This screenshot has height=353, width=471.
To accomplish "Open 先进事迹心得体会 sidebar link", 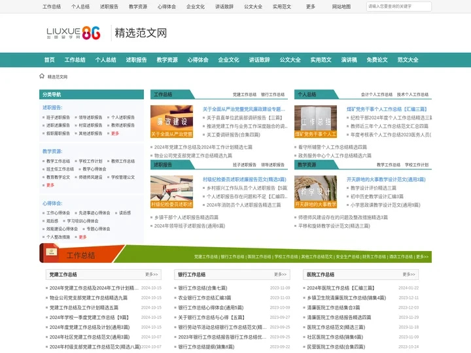I will 94,213.
